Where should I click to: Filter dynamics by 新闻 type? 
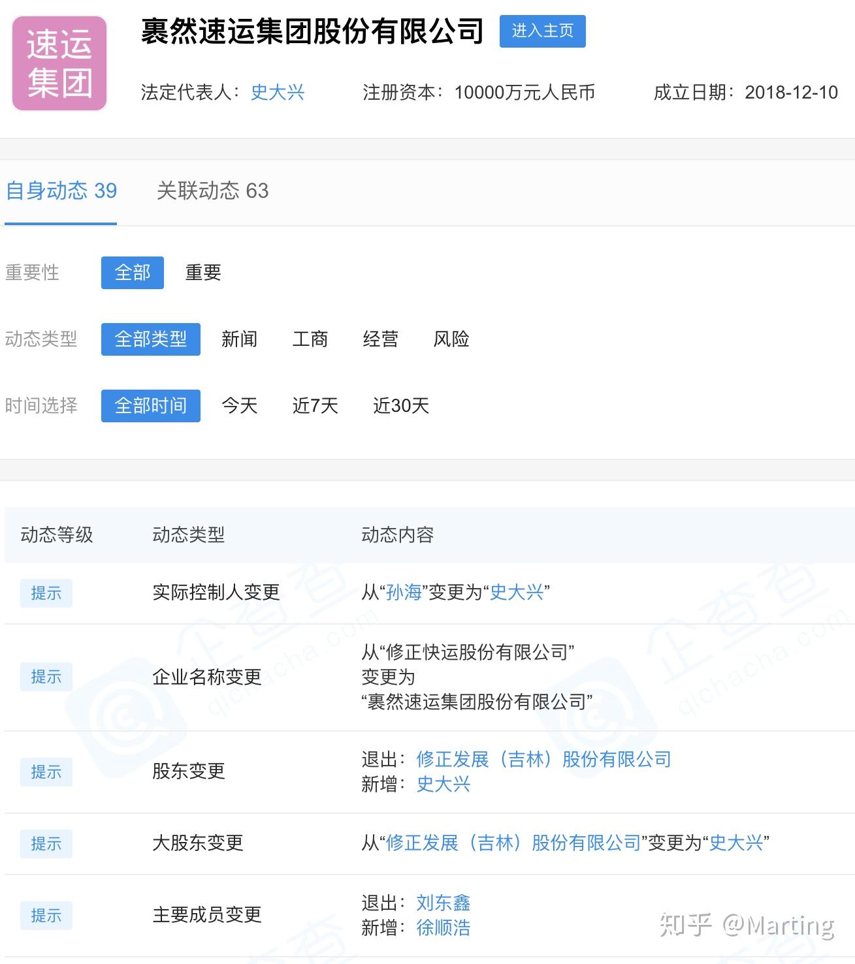tap(239, 339)
